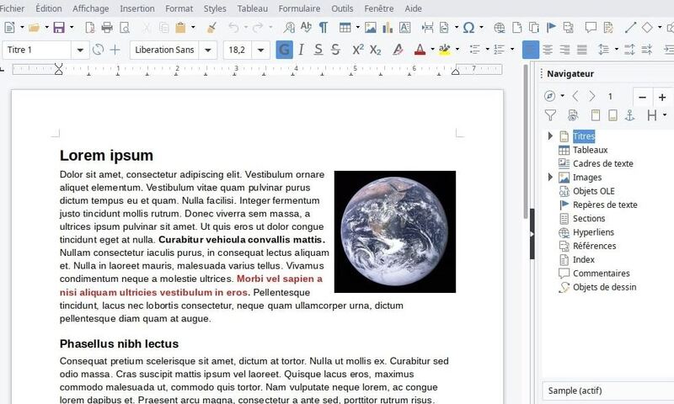
Task: Apply red font color swatch
Action: (x=420, y=50)
